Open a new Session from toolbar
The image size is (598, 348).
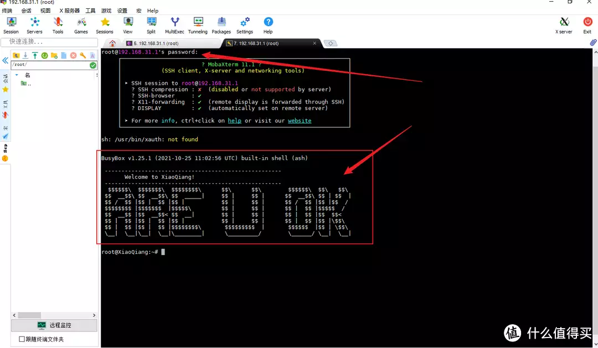coord(11,25)
